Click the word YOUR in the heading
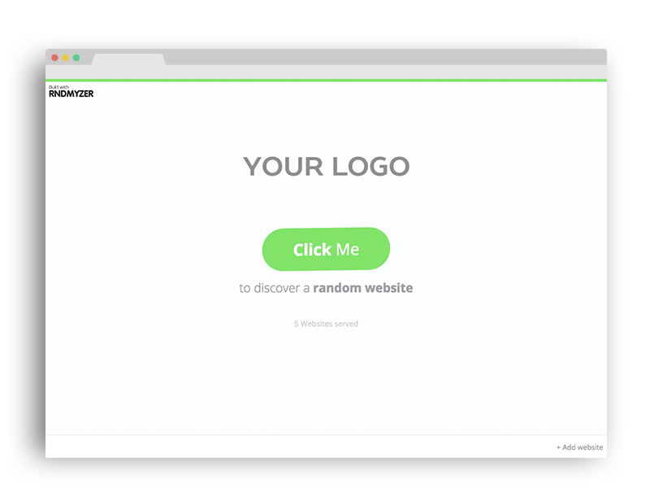 pos(283,167)
